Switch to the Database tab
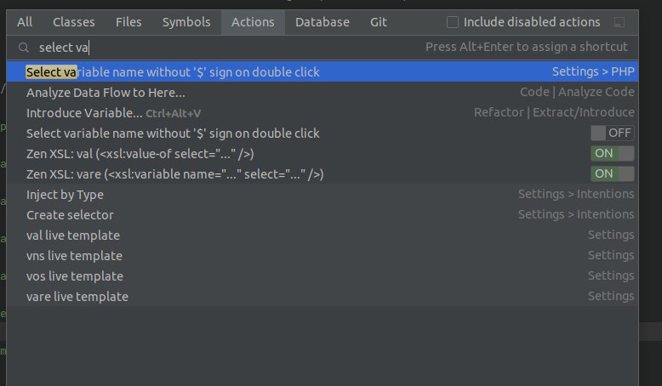The width and height of the screenshot is (662, 386). pos(322,22)
